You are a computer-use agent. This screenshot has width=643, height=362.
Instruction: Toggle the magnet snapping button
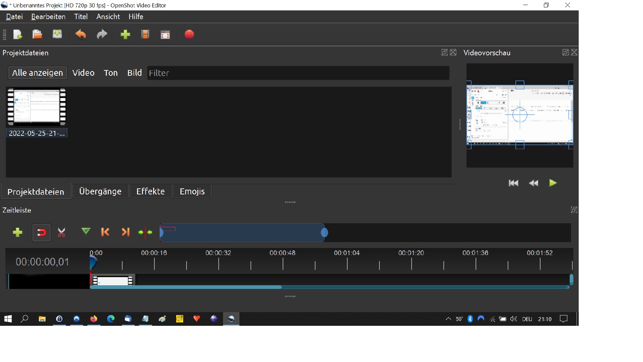pyautogui.click(x=42, y=233)
